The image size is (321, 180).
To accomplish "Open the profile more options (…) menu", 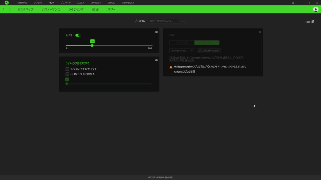I will click(x=184, y=21).
